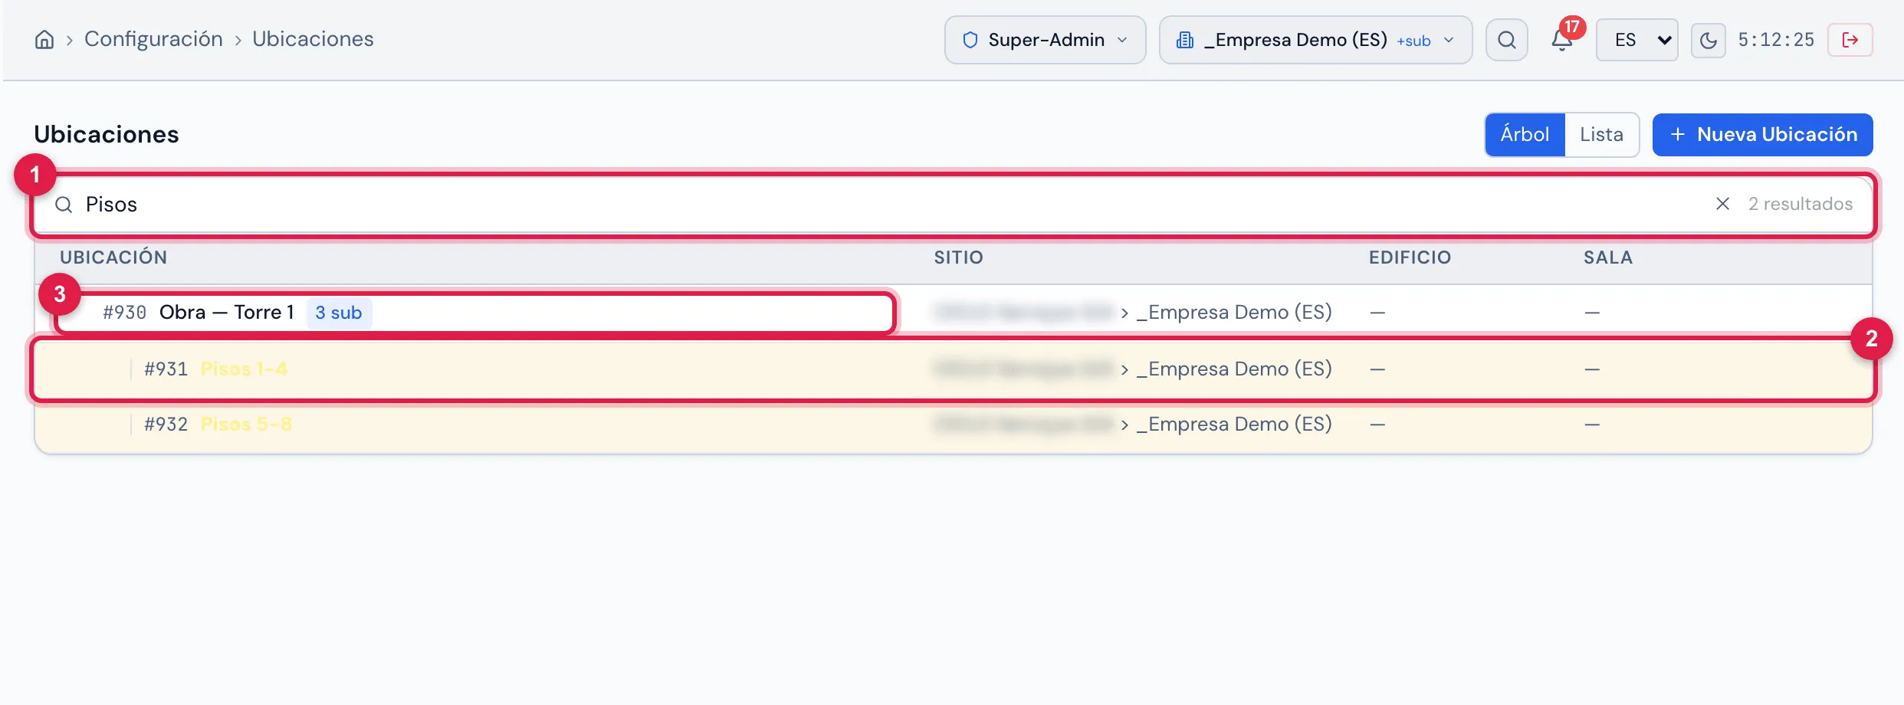Click the shield icon in the Super-Admin button

[x=970, y=40]
